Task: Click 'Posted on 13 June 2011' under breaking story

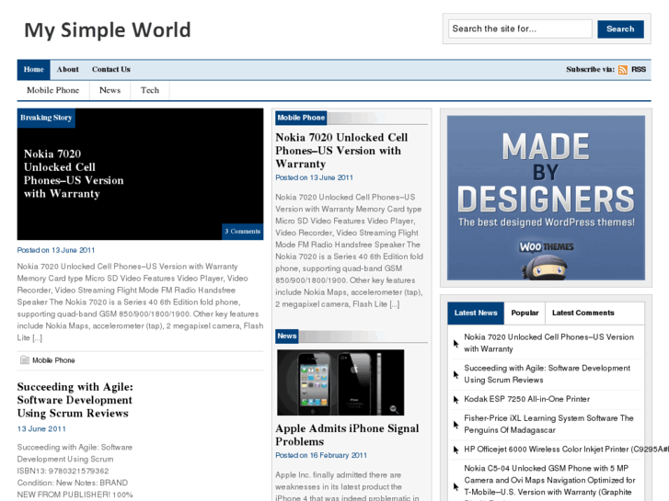Action: [x=56, y=250]
